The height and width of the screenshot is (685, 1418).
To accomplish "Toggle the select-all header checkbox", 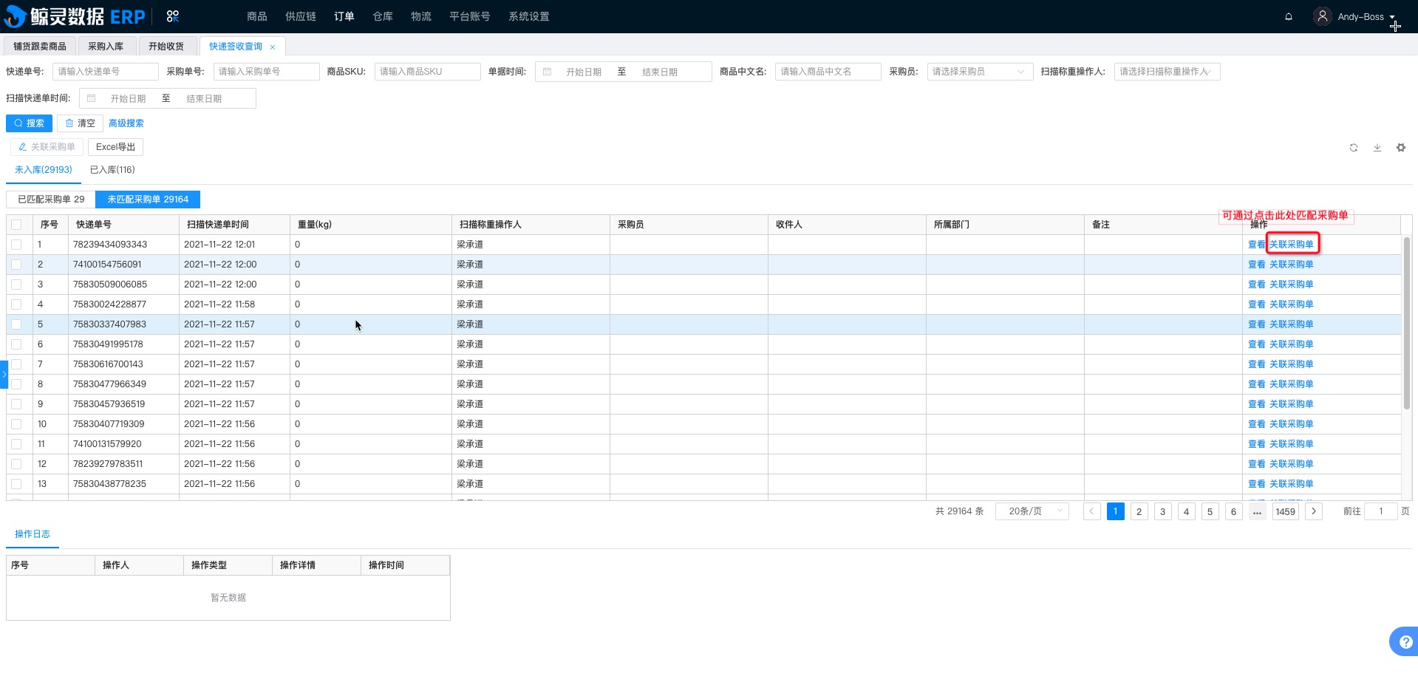I will (16, 225).
